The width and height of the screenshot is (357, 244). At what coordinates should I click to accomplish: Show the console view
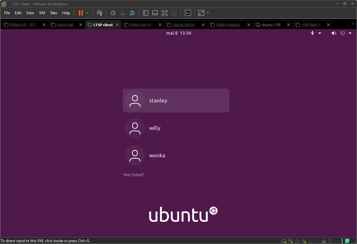tap(188, 13)
